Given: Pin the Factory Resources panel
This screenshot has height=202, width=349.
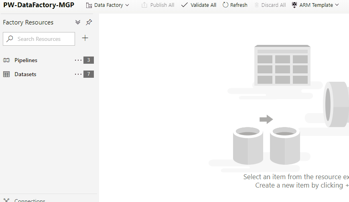Looking at the screenshot, I should click(x=89, y=22).
